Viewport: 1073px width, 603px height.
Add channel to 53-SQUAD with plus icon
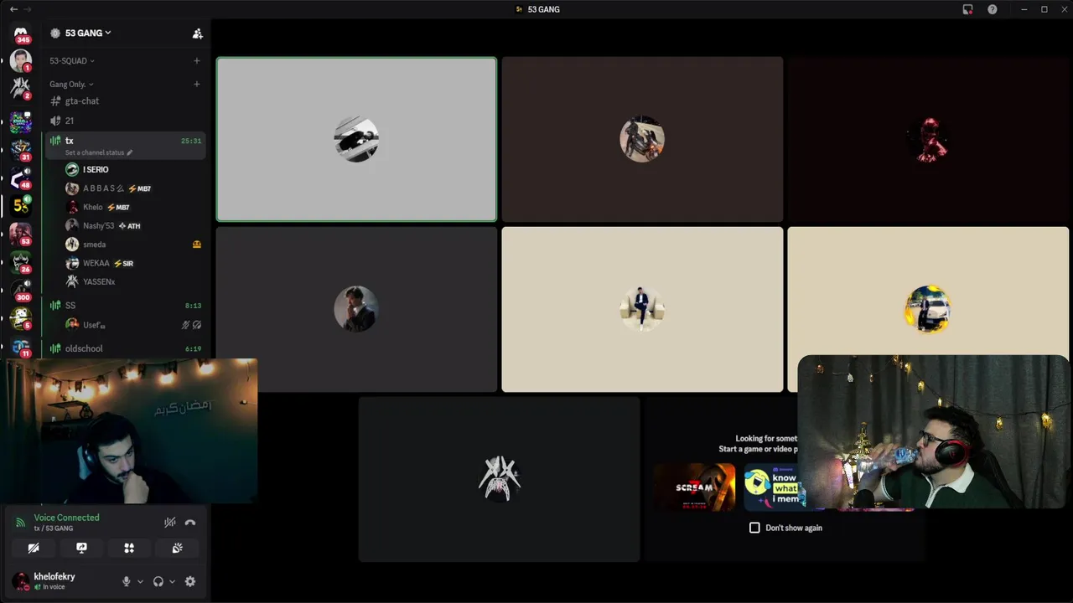pyautogui.click(x=197, y=60)
